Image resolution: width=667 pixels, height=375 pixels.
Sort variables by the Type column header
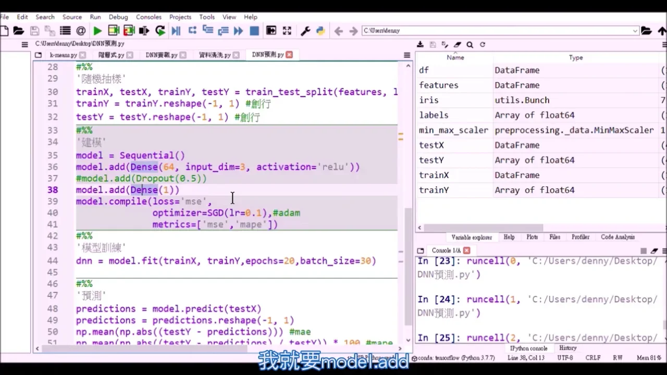click(x=576, y=58)
